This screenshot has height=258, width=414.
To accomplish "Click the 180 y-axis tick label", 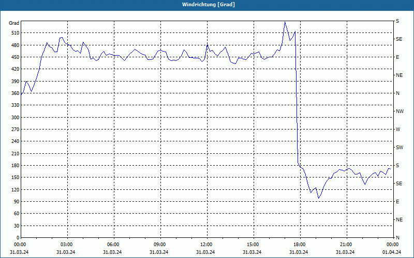I will point(15,166).
